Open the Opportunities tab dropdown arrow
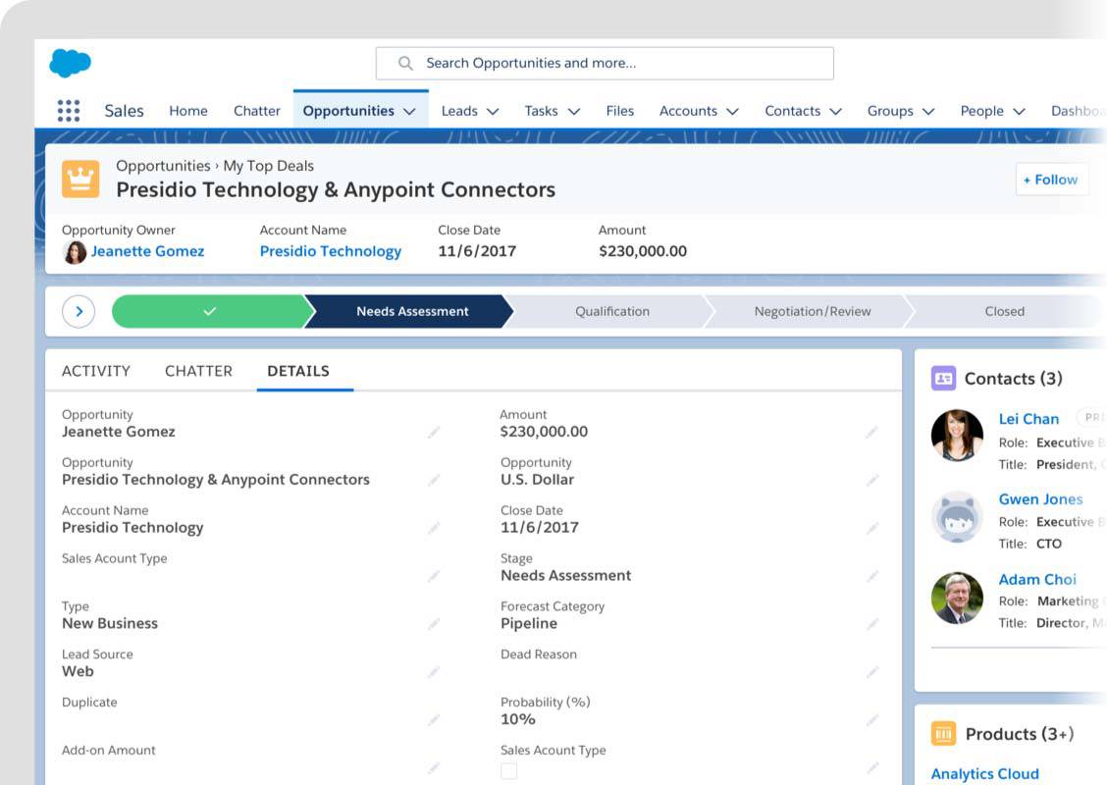Image resolution: width=1107 pixels, height=785 pixels. click(x=409, y=112)
